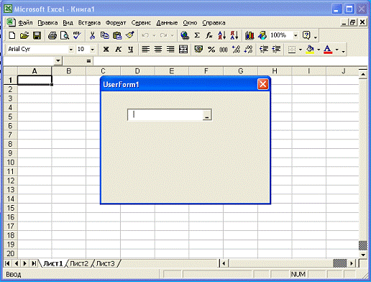
Task: Click the AutoSum sigma icon
Action: [x=197, y=36]
